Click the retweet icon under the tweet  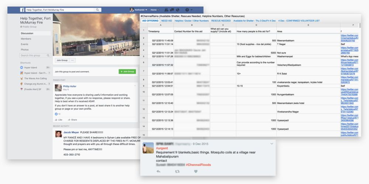(x=177, y=171)
